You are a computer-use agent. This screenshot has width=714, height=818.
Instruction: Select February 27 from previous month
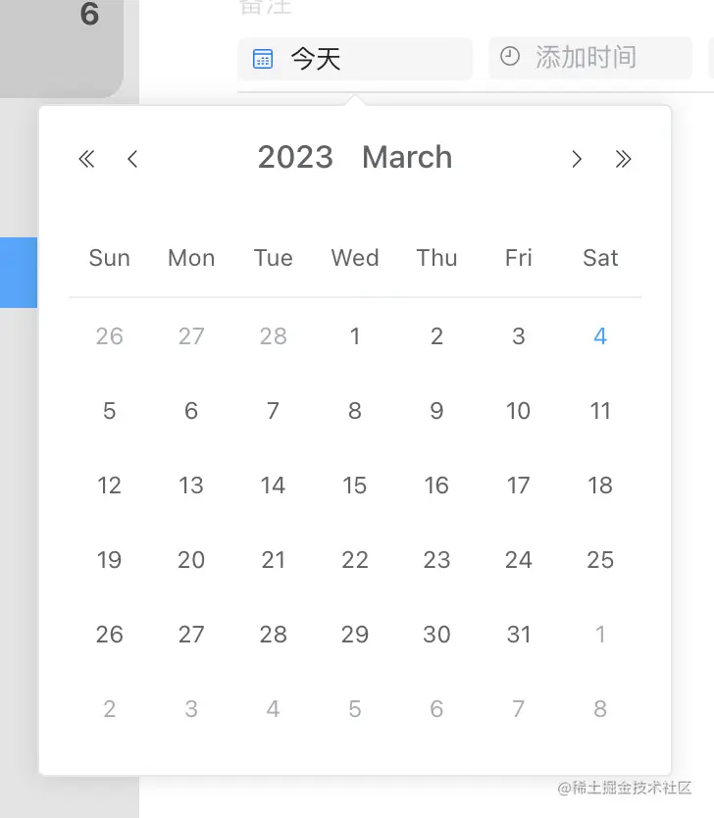pyautogui.click(x=191, y=336)
